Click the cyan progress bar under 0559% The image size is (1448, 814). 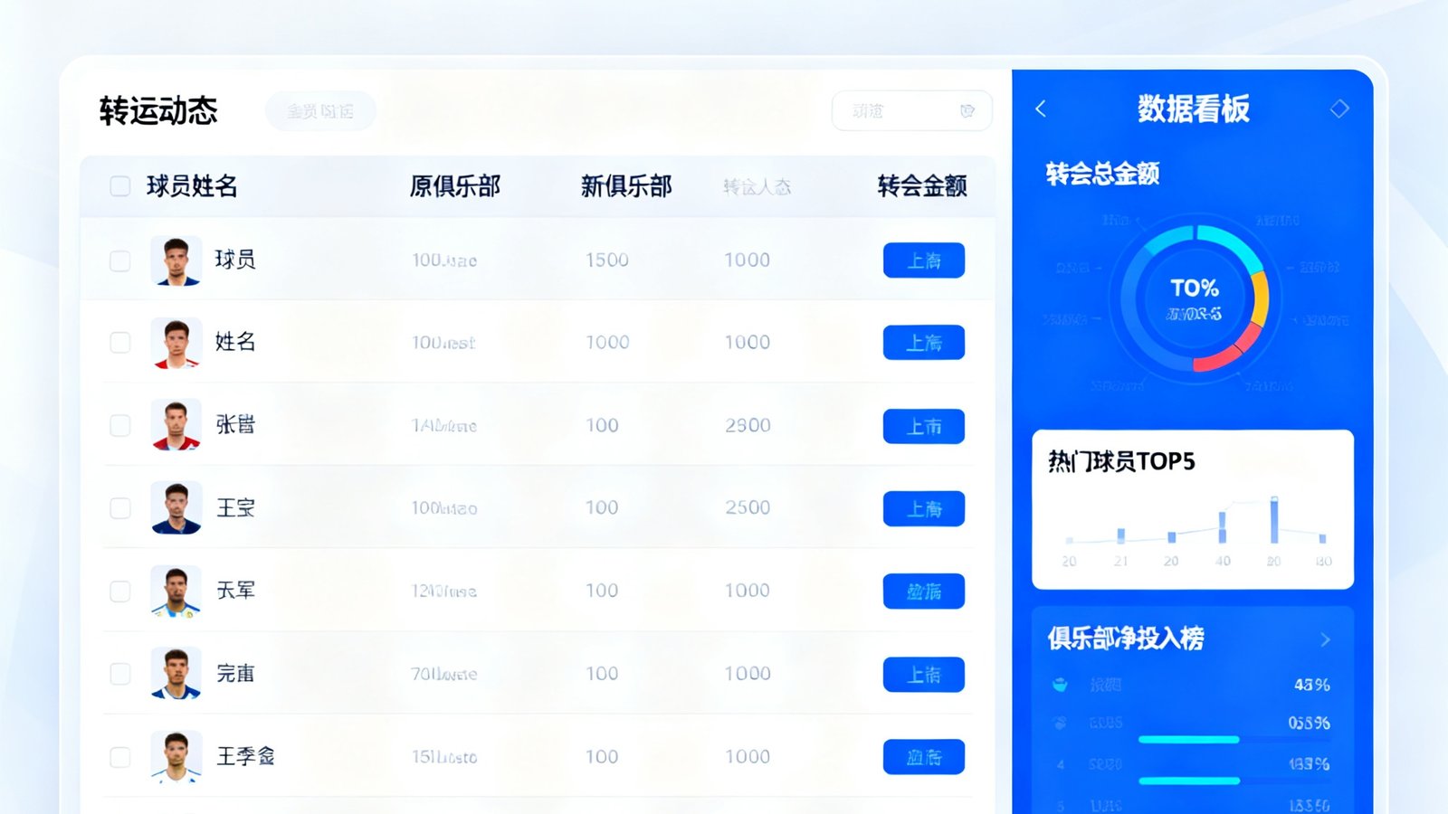tap(1188, 740)
